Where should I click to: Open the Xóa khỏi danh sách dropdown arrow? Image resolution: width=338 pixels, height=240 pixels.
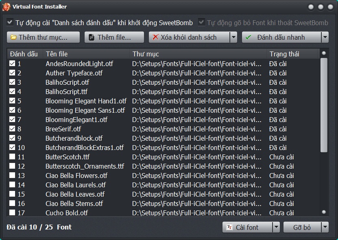coord(233,37)
